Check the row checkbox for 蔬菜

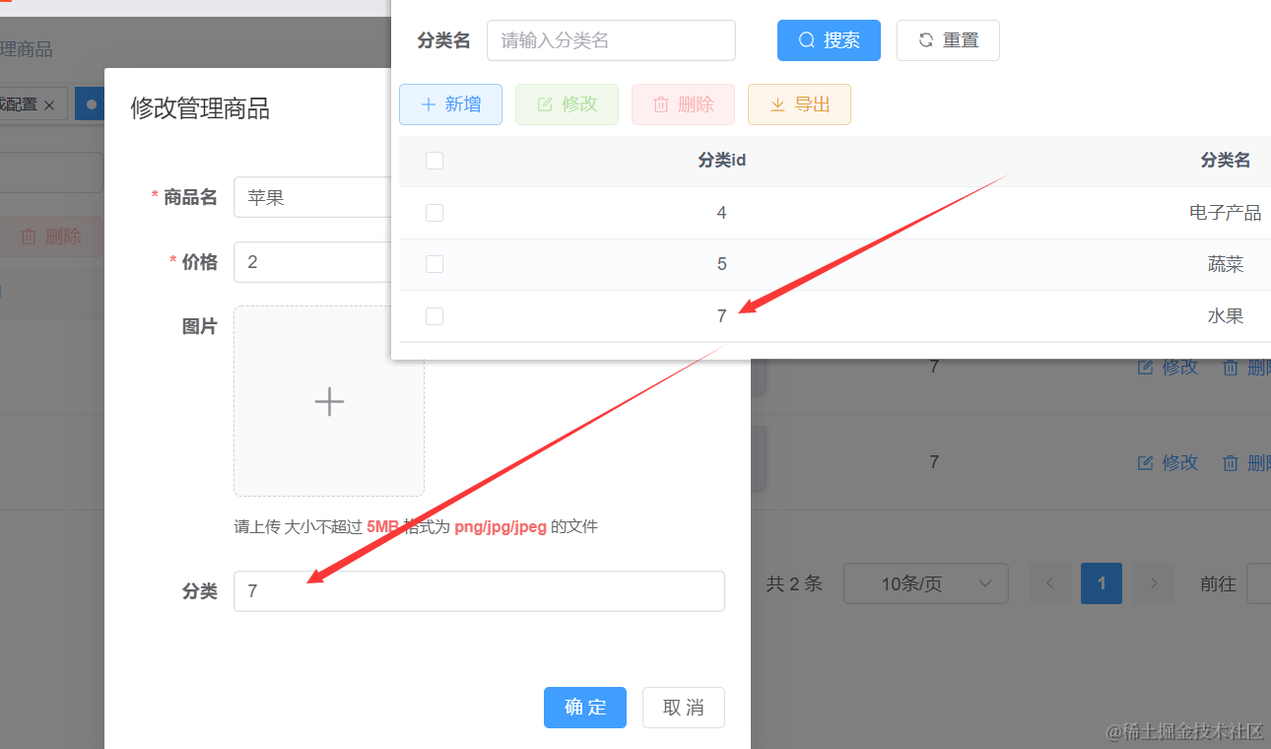pos(435,264)
